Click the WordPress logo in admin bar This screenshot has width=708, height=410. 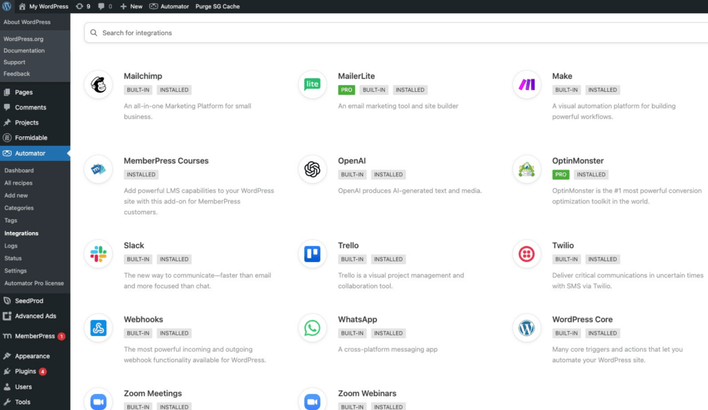[7, 6]
